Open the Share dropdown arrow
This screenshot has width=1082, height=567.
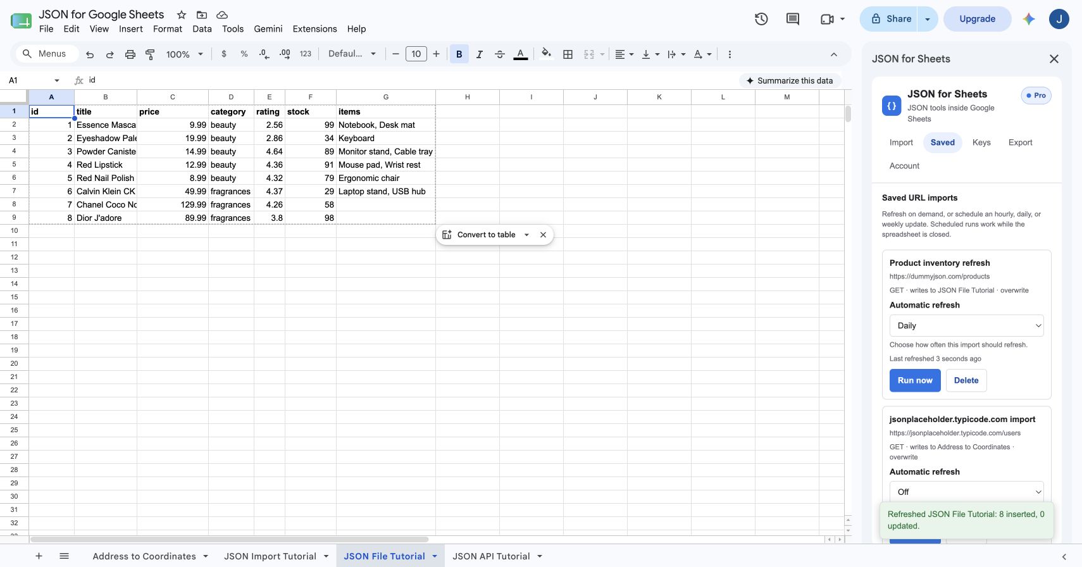click(x=928, y=19)
